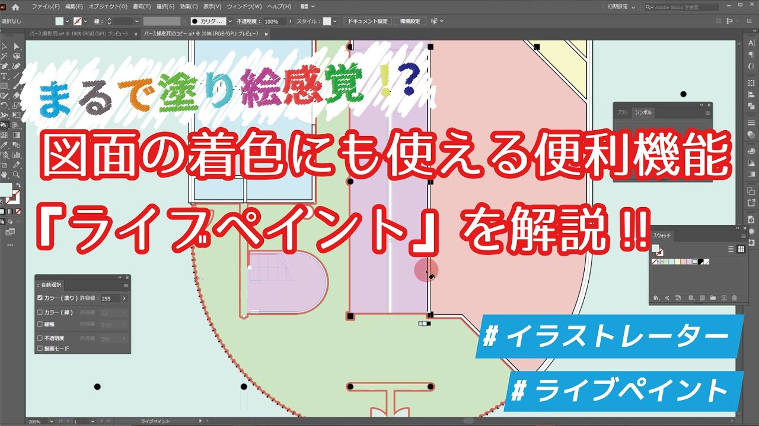Enable 描画モード checkbox
This screenshot has width=759, height=426.
click(x=40, y=348)
